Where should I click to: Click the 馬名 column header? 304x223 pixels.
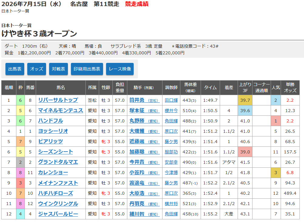pyautogui.click(x=61, y=87)
